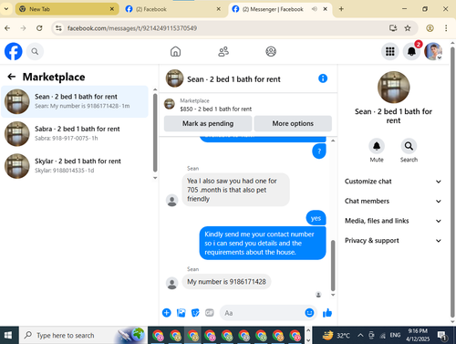Image resolution: width=456 pixels, height=344 pixels.
Task: Mute this conversation bell icon
Action: point(377,146)
